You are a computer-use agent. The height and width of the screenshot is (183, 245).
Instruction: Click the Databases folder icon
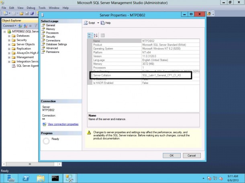click(14, 36)
